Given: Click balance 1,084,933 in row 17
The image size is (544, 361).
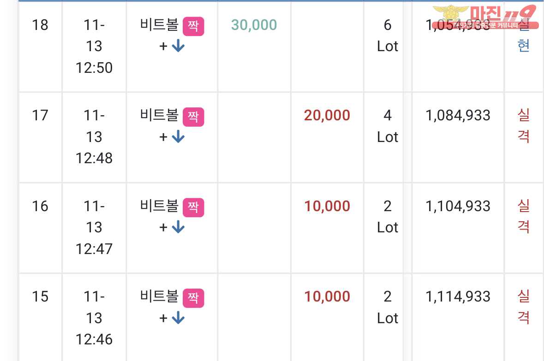Looking at the screenshot, I should click(458, 115).
